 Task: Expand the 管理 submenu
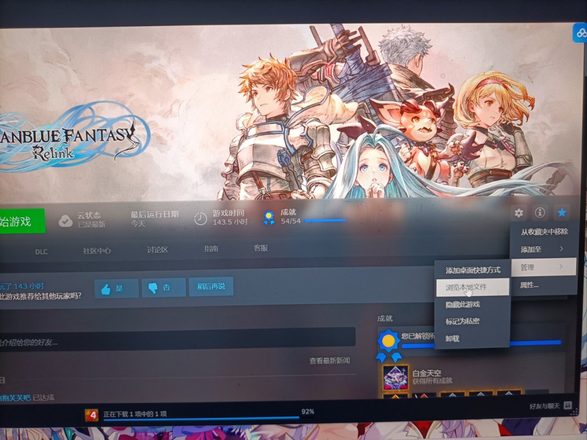click(543, 267)
